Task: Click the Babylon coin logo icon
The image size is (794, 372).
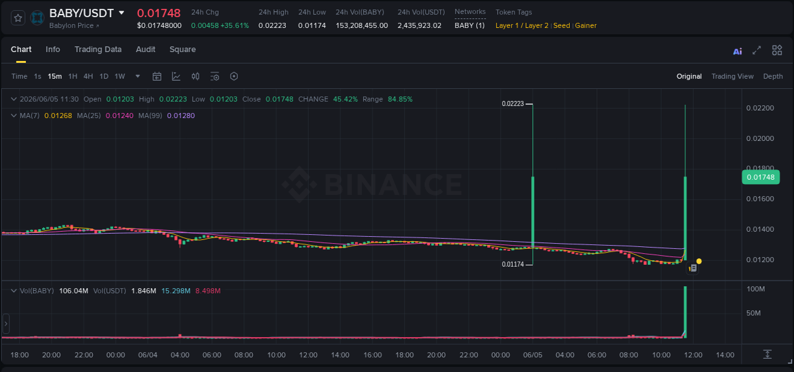Action: pyautogui.click(x=37, y=18)
